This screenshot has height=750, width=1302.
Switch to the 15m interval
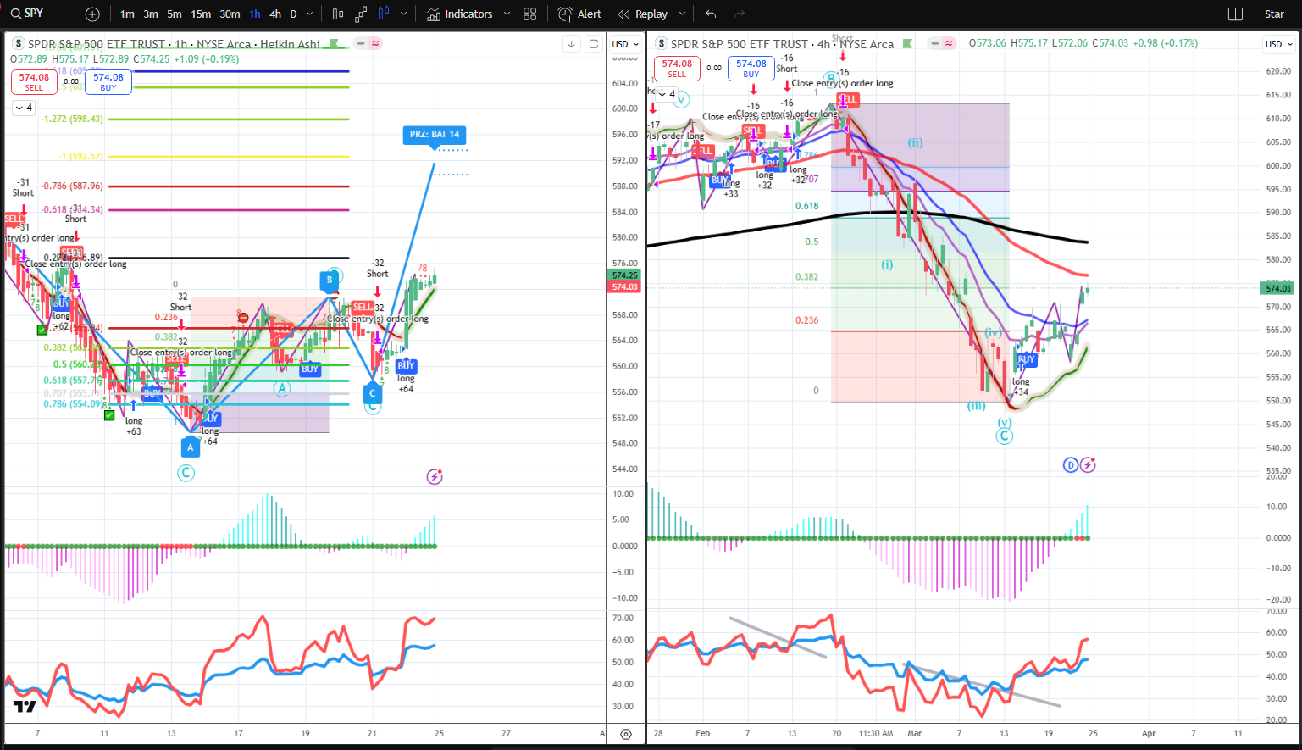[x=201, y=14]
